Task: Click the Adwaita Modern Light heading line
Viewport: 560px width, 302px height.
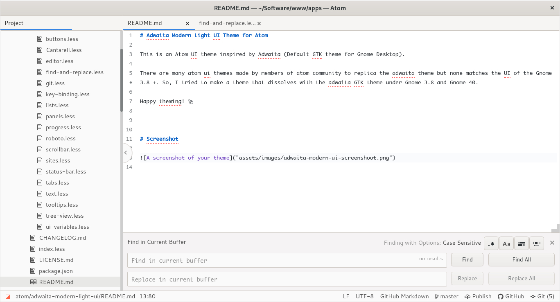Action: tap(204, 35)
